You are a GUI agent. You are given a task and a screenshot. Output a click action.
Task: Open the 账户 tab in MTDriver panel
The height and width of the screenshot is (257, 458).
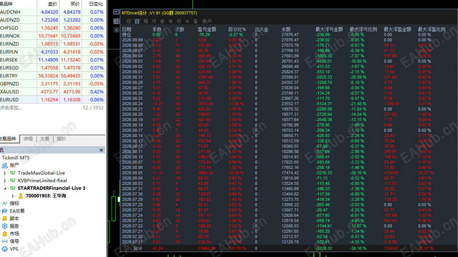(x=207, y=21)
